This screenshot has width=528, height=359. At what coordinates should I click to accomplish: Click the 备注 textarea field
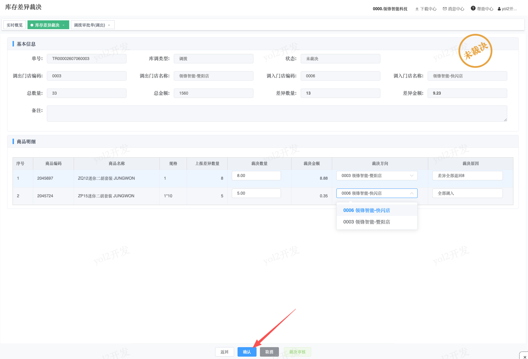click(x=277, y=113)
